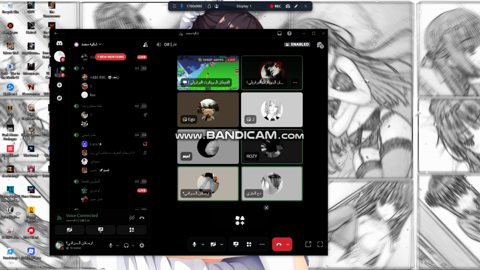Viewport: 480px width, 270px height.
Task: Click Voice Connected status text
Action: [x=82, y=216]
